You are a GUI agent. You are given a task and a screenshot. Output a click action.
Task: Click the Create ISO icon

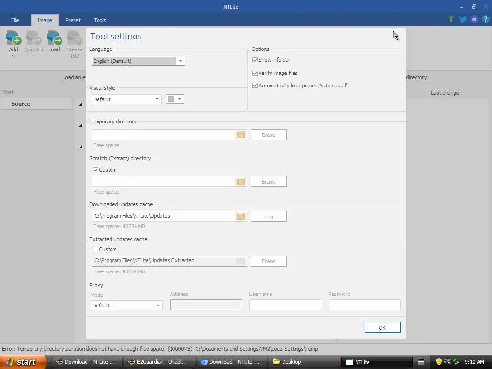click(74, 38)
